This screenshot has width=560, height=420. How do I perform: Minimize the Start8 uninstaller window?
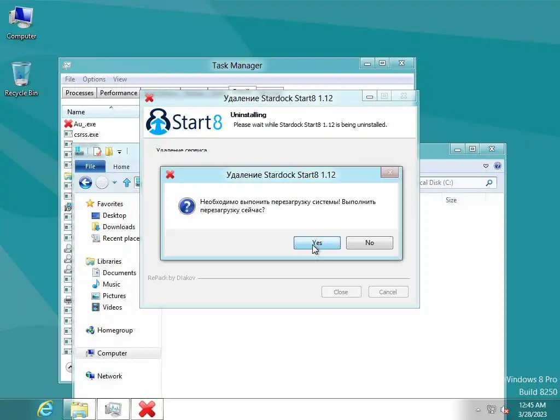tap(370, 96)
